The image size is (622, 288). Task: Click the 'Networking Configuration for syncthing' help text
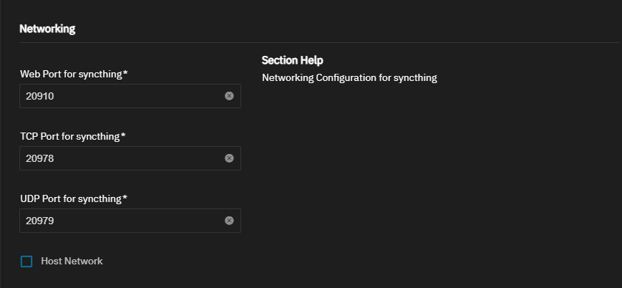349,77
